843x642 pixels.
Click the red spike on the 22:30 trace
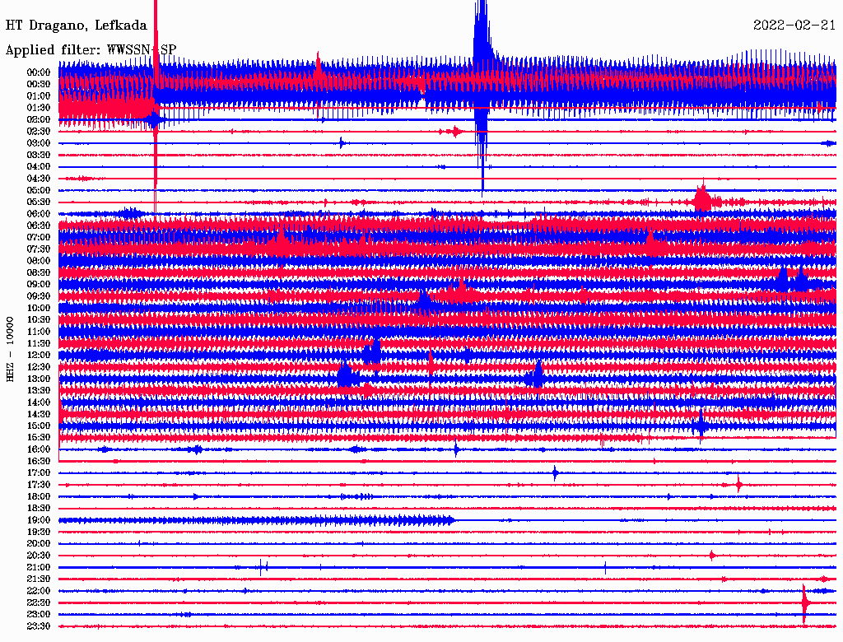805,603
